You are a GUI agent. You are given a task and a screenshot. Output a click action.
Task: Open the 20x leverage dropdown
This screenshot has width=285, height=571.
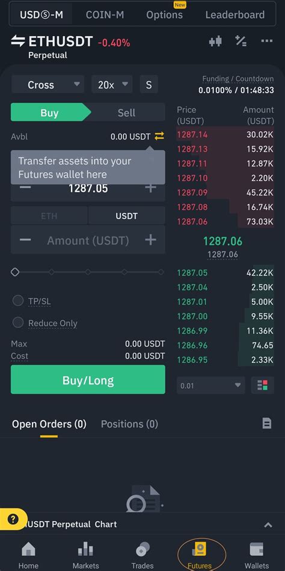click(x=112, y=84)
